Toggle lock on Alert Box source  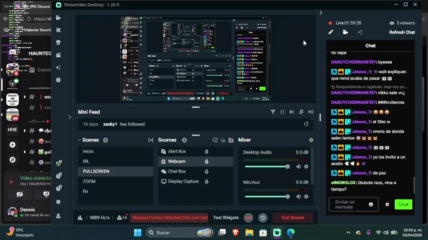pos(206,151)
